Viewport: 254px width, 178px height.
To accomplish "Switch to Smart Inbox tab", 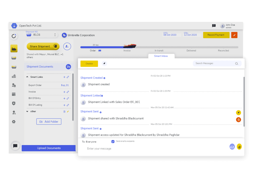I will (x=161, y=56).
